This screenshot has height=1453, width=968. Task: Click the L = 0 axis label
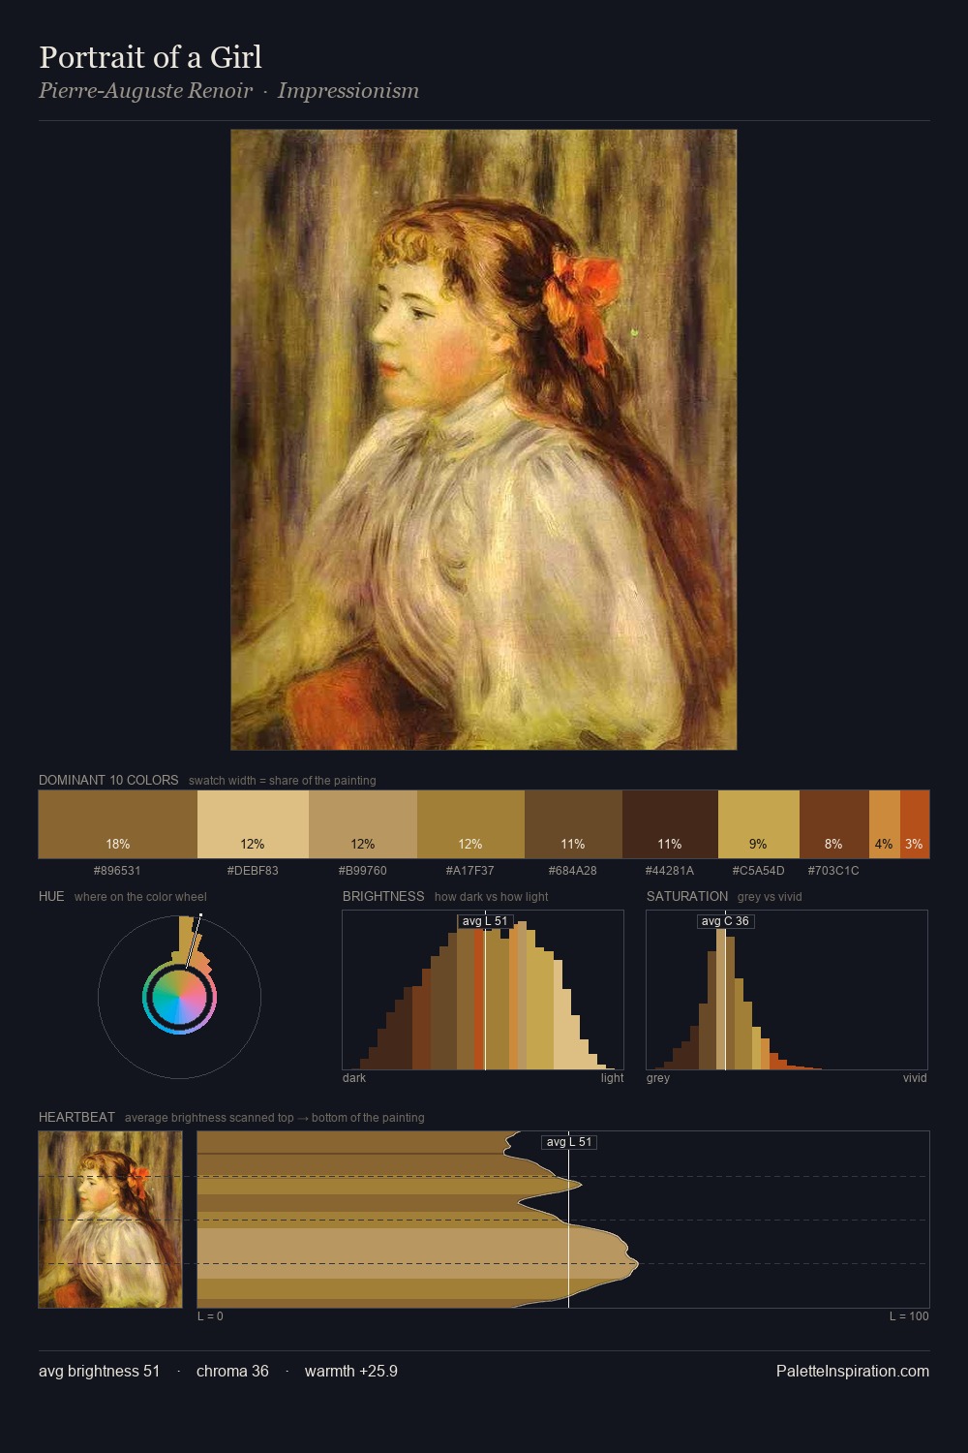(210, 1316)
